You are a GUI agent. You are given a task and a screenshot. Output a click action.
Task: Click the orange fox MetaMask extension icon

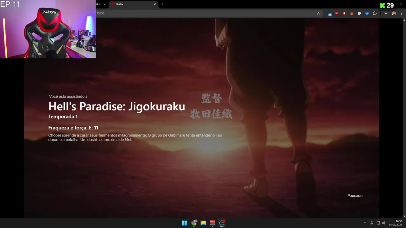352,13
